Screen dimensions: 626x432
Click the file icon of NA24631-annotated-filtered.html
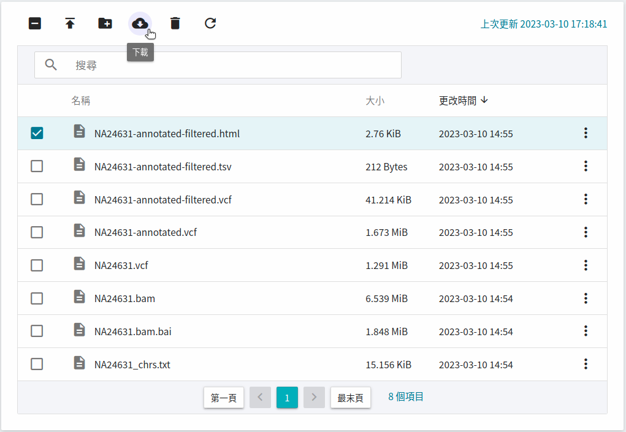point(80,131)
